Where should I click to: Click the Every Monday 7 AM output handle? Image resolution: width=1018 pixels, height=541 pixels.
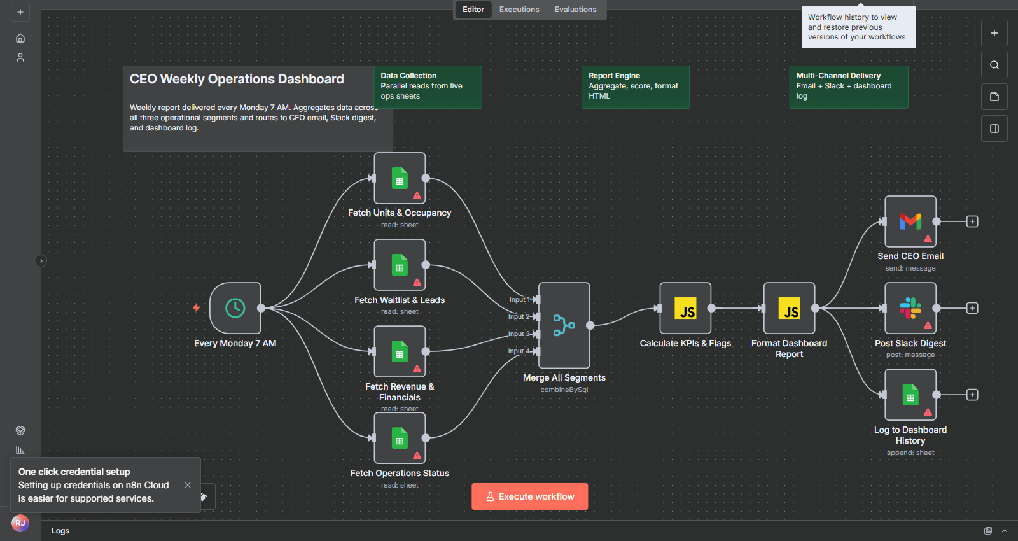point(261,308)
